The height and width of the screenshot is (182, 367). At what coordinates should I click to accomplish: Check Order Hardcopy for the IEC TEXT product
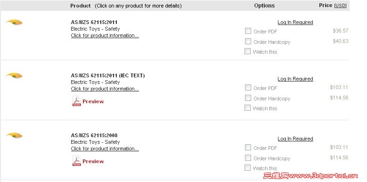[x=248, y=98]
